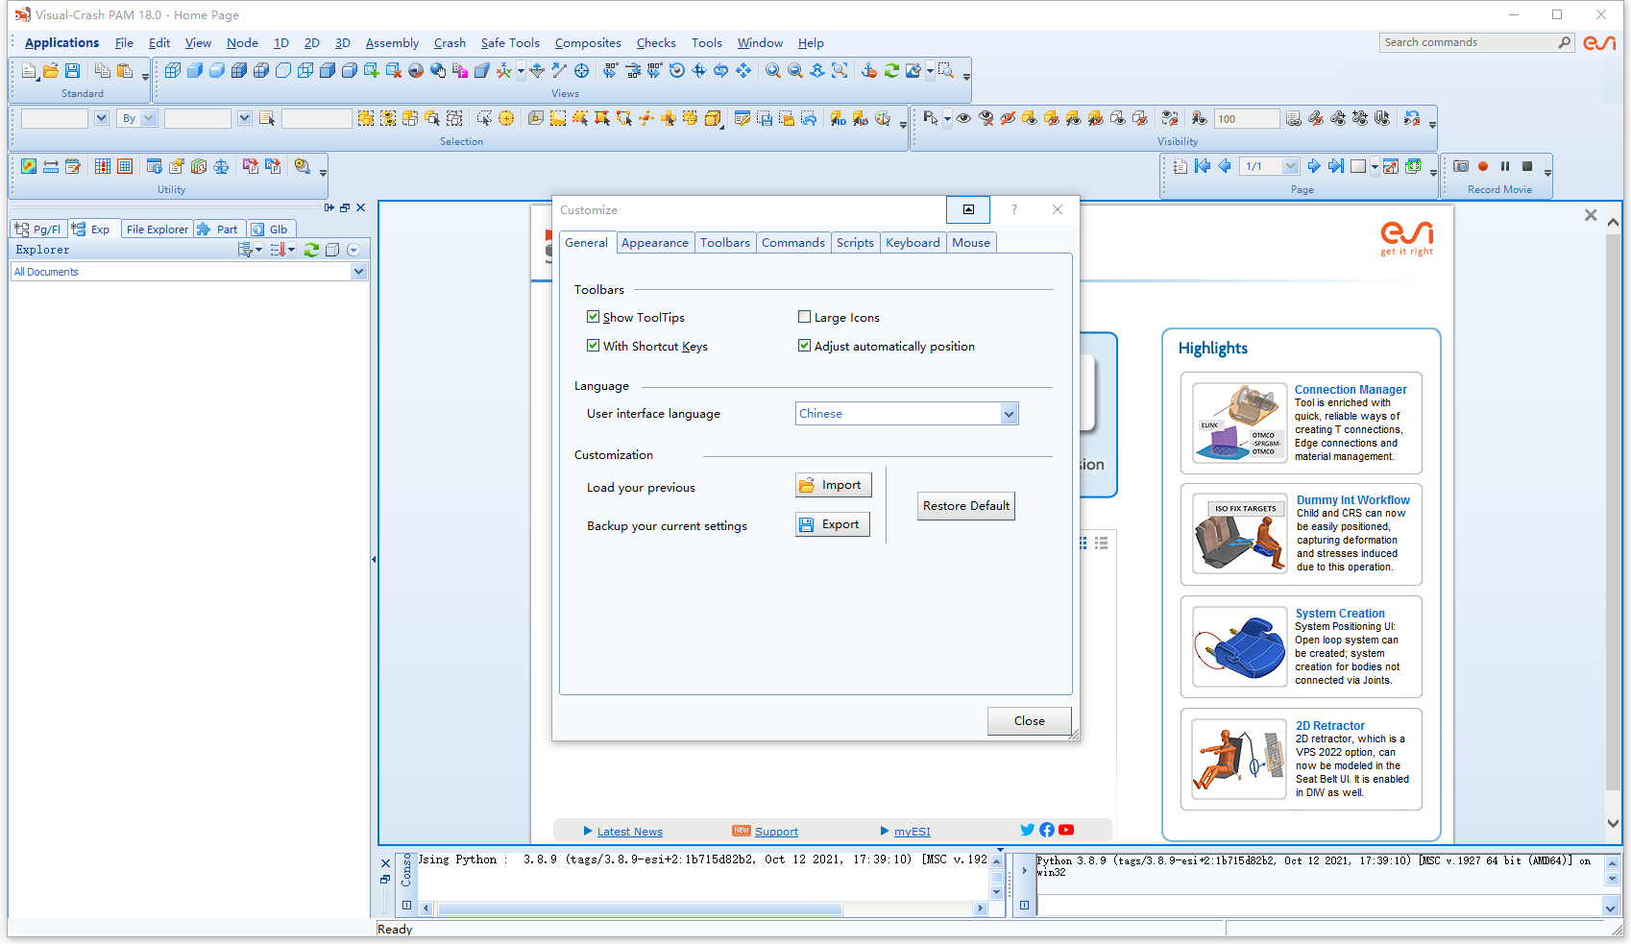Screen dimensions: 1631x944
Task: Click the pick selection cursor icon in Visibility
Action: tap(930, 118)
